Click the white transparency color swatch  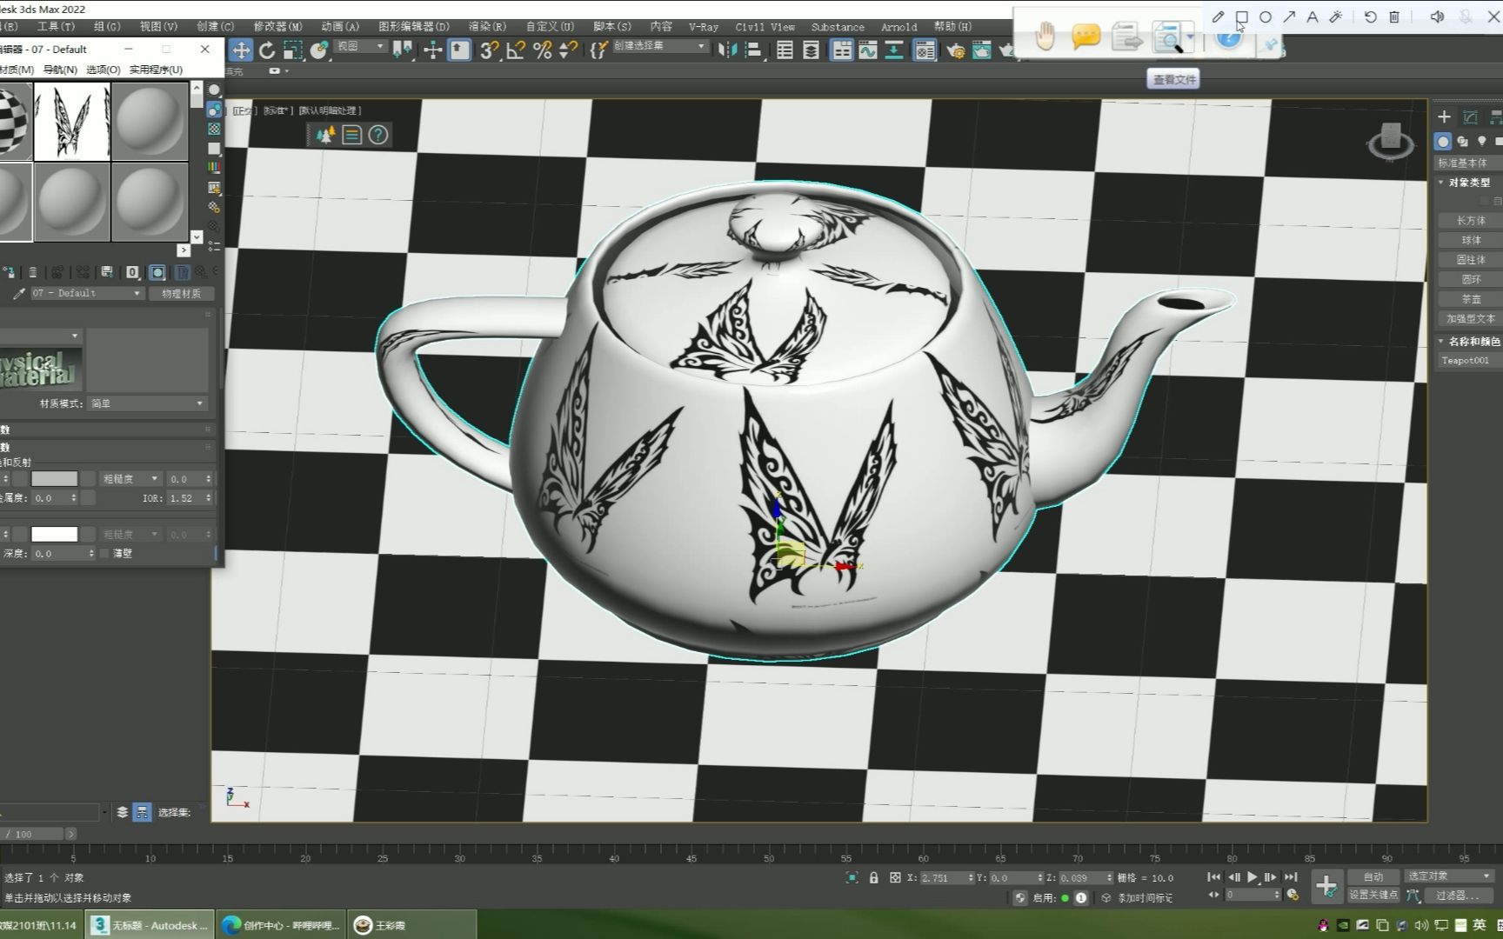[54, 535]
